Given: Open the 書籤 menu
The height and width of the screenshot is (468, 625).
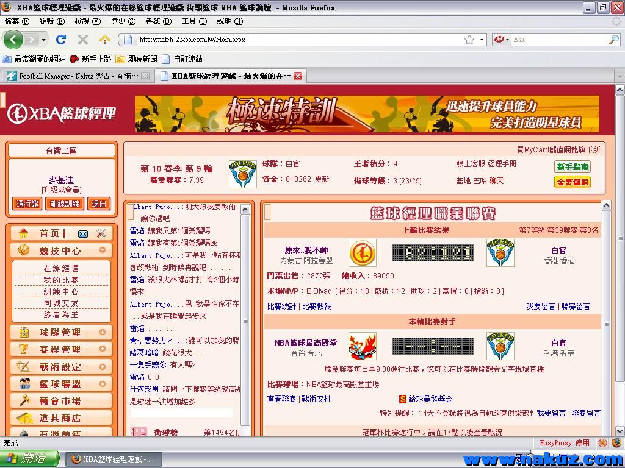Looking at the screenshot, I should 159,21.
